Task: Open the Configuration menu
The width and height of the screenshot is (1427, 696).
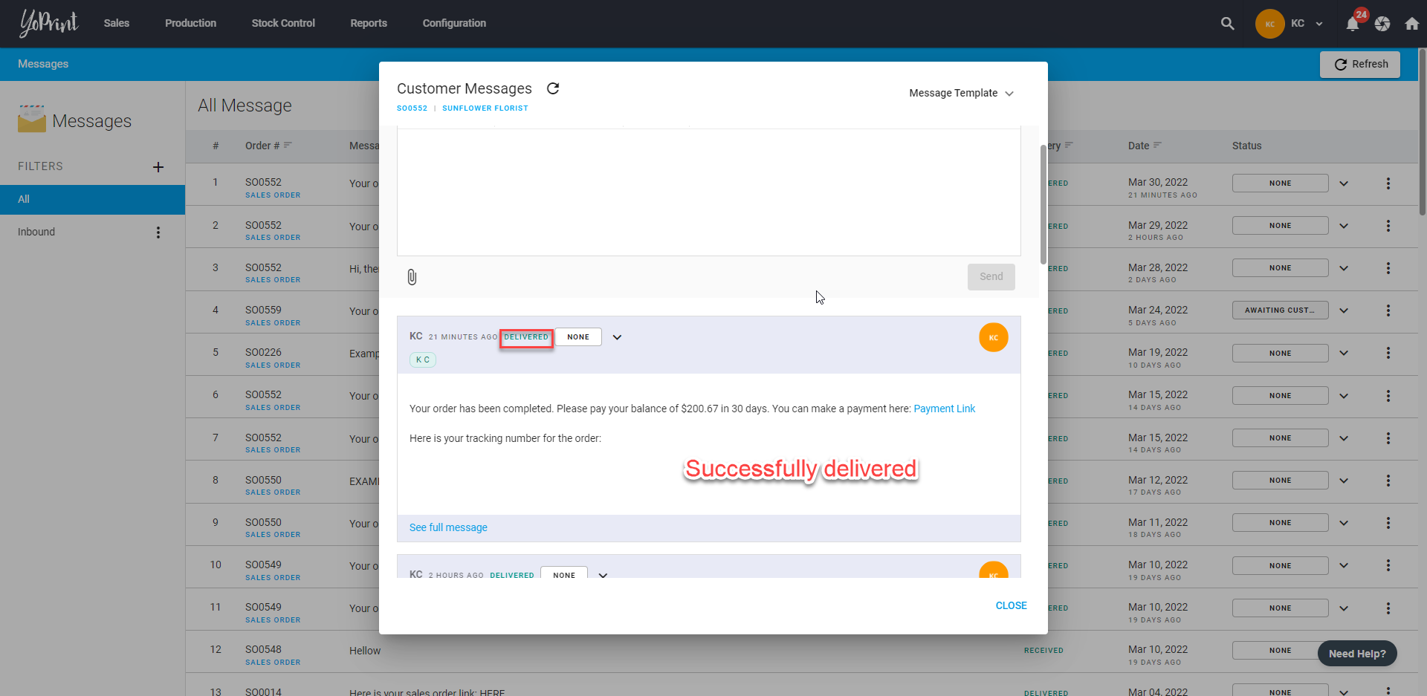Action: [x=454, y=23]
